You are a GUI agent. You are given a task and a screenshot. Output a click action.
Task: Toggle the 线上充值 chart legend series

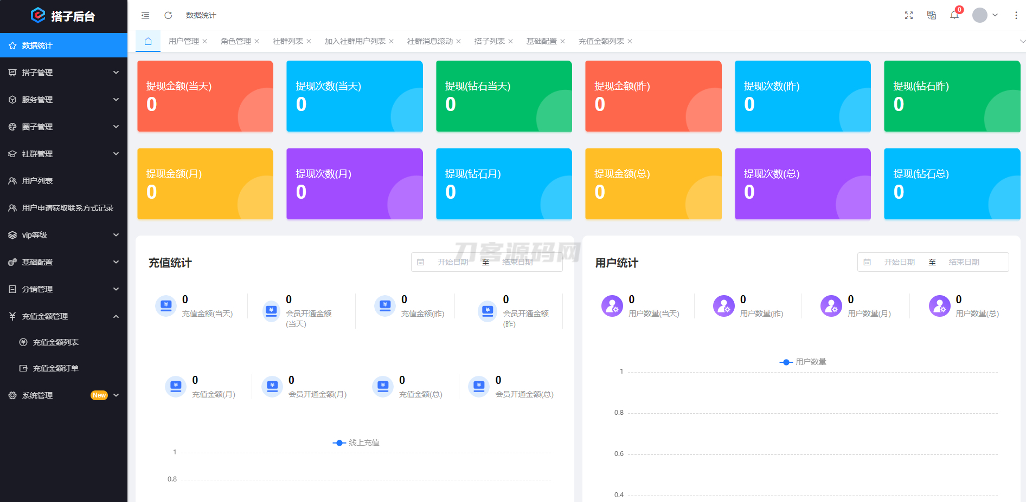click(x=356, y=443)
